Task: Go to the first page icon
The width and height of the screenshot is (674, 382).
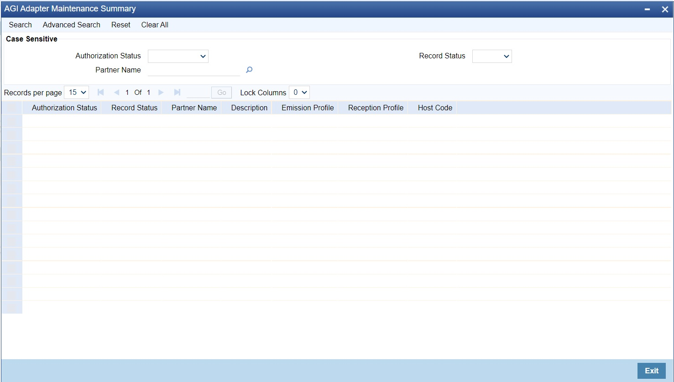Action: [101, 93]
